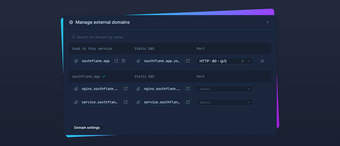Click the service.southflan domain text in the domain column
The image size is (340, 146).
coord(100,102)
